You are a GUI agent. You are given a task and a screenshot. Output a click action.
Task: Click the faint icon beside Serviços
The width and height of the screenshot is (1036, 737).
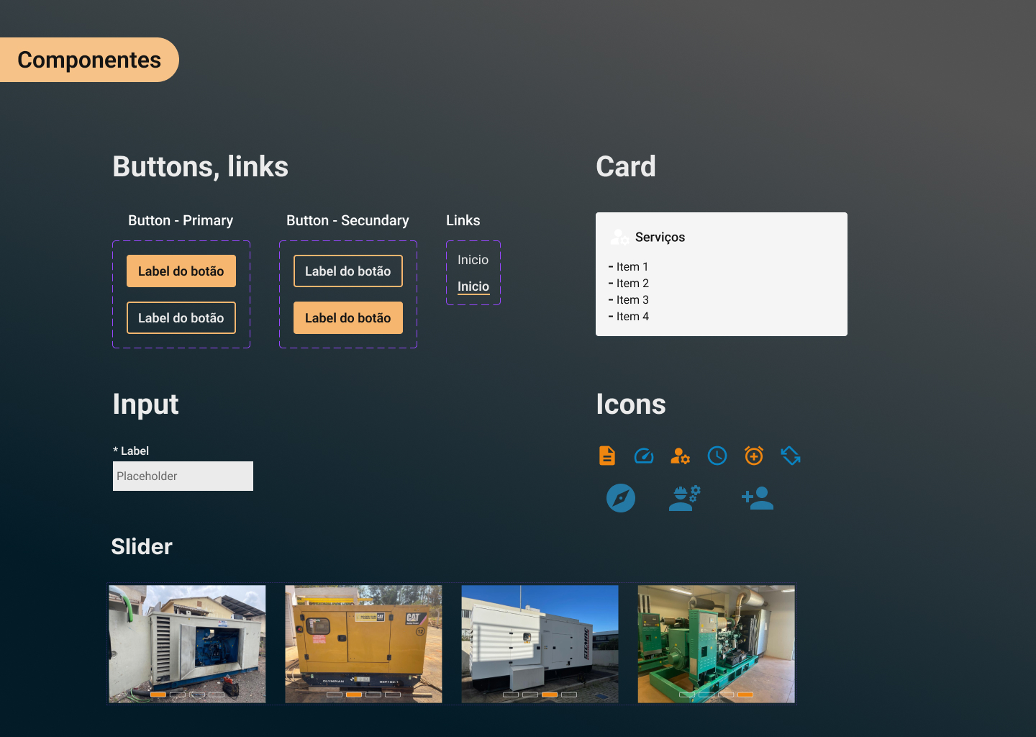(x=619, y=237)
